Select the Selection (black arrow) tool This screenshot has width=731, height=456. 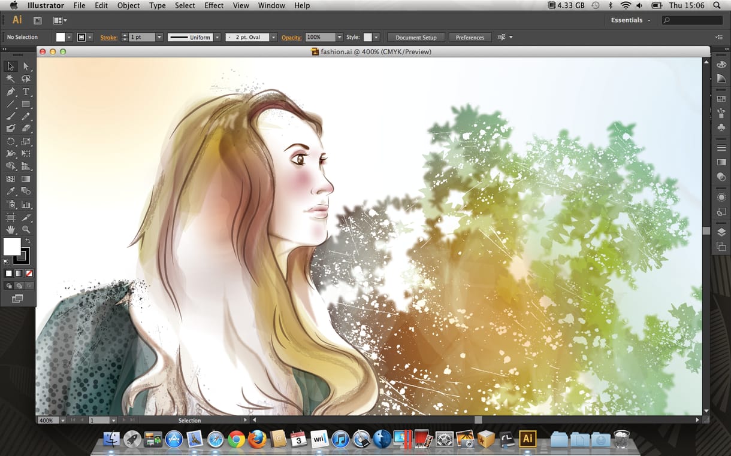point(11,66)
